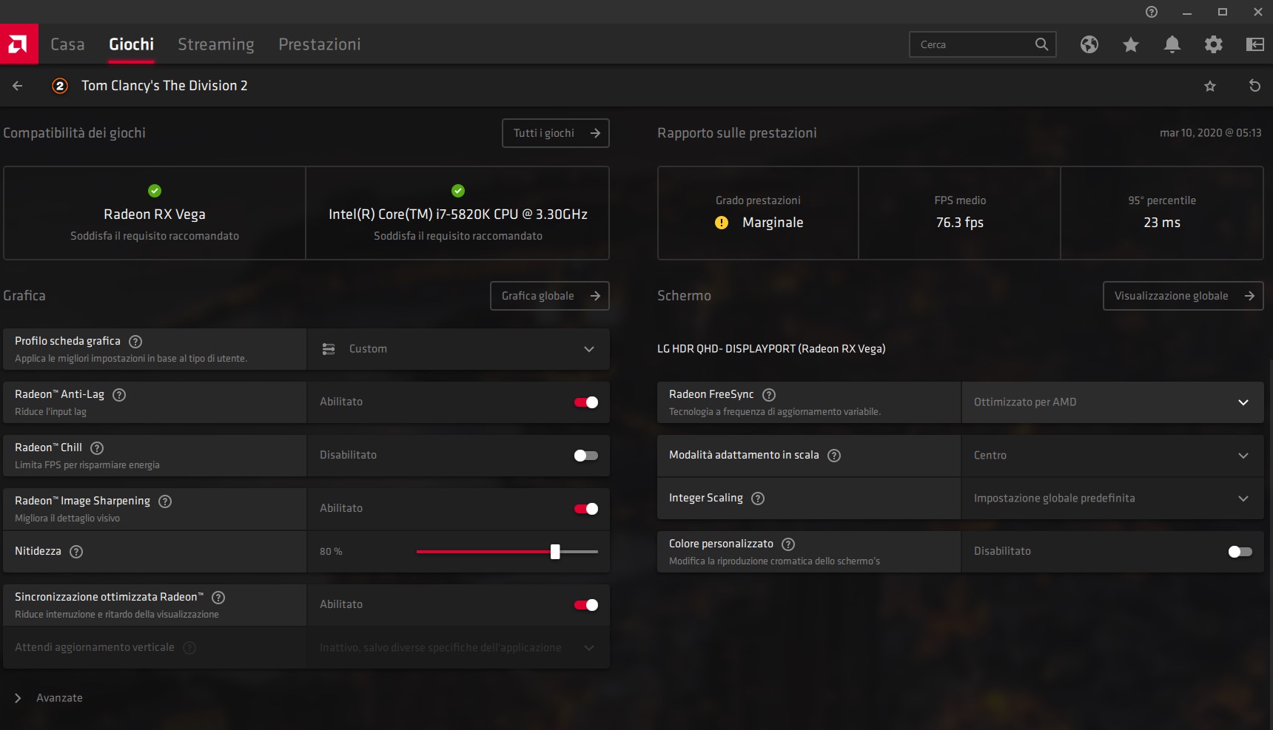Screen dimensions: 1273x730
Task: Open the Profilo scheda grafica Custom dropdown
Action: pyautogui.click(x=458, y=349)
